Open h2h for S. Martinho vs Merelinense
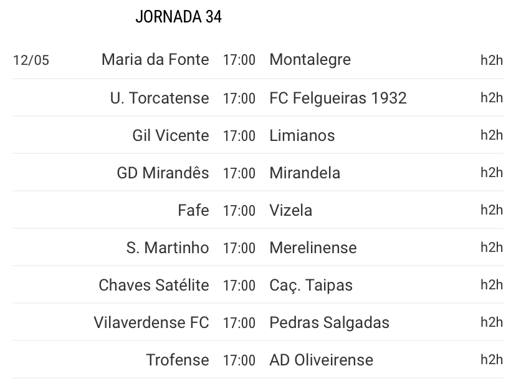This screenshot has width=516, height=381. (x=492, y=248)
